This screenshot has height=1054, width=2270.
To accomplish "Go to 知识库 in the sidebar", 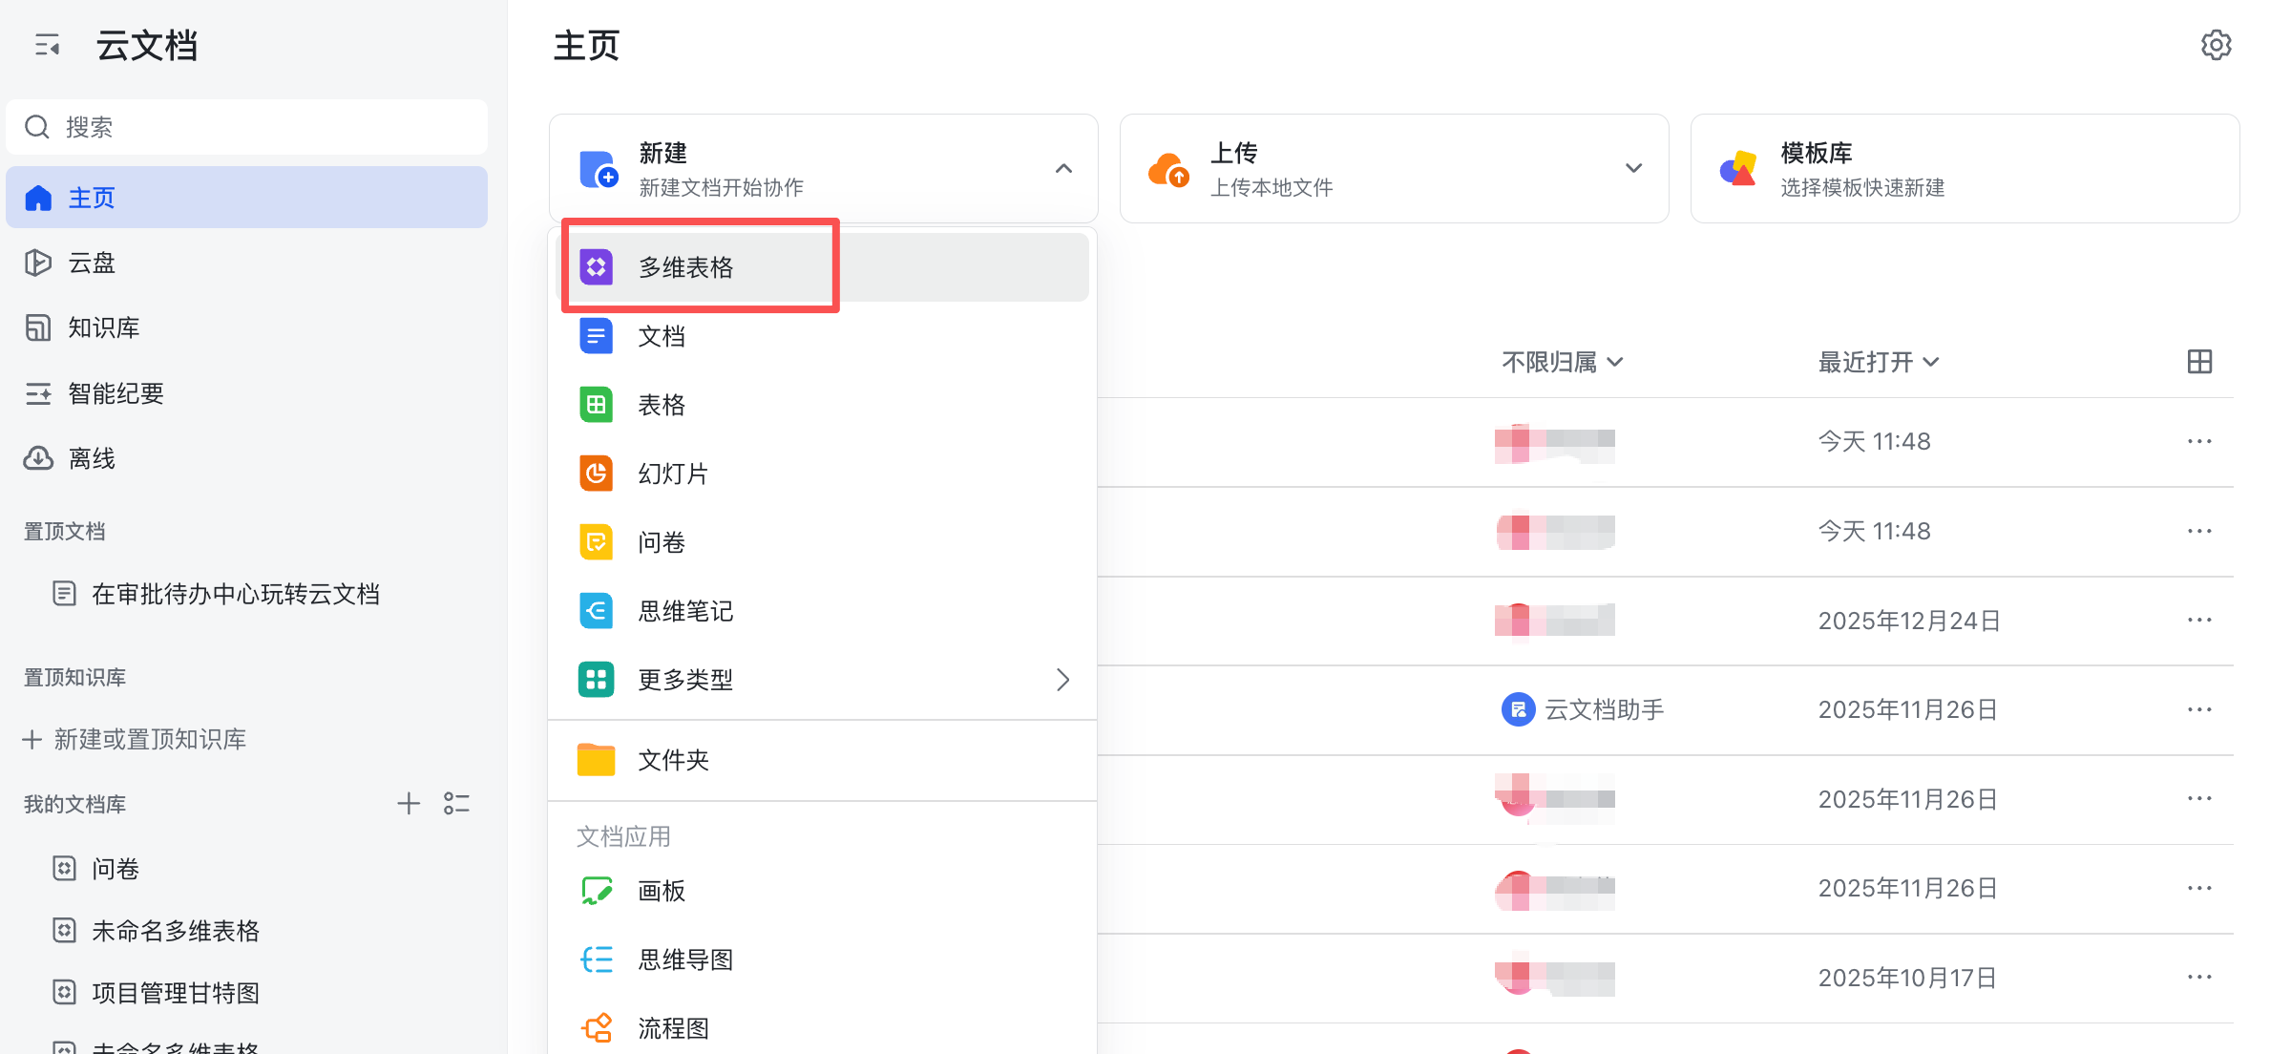I will (x=103, y=327).
